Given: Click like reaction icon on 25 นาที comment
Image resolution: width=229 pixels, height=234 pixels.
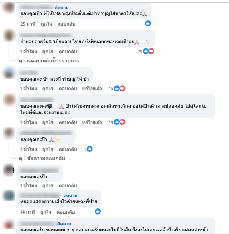Looking at the screenshot, I should pos(148,23).
